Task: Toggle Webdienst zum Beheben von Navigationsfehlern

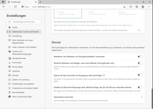Action: [140, 56]
